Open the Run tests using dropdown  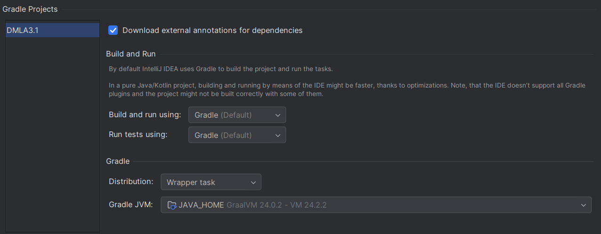coord(237,135)
